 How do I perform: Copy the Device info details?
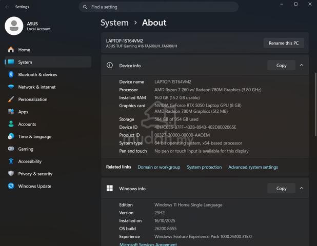(281, 66)
